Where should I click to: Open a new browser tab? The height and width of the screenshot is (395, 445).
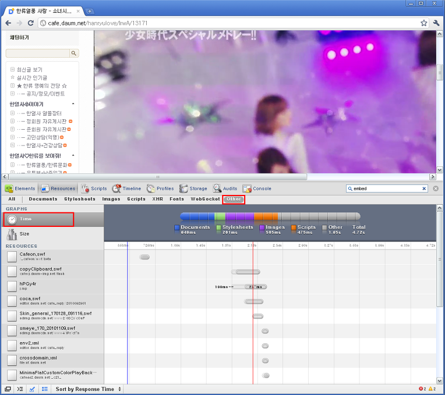pyautogui.click(x=90, y=11)
